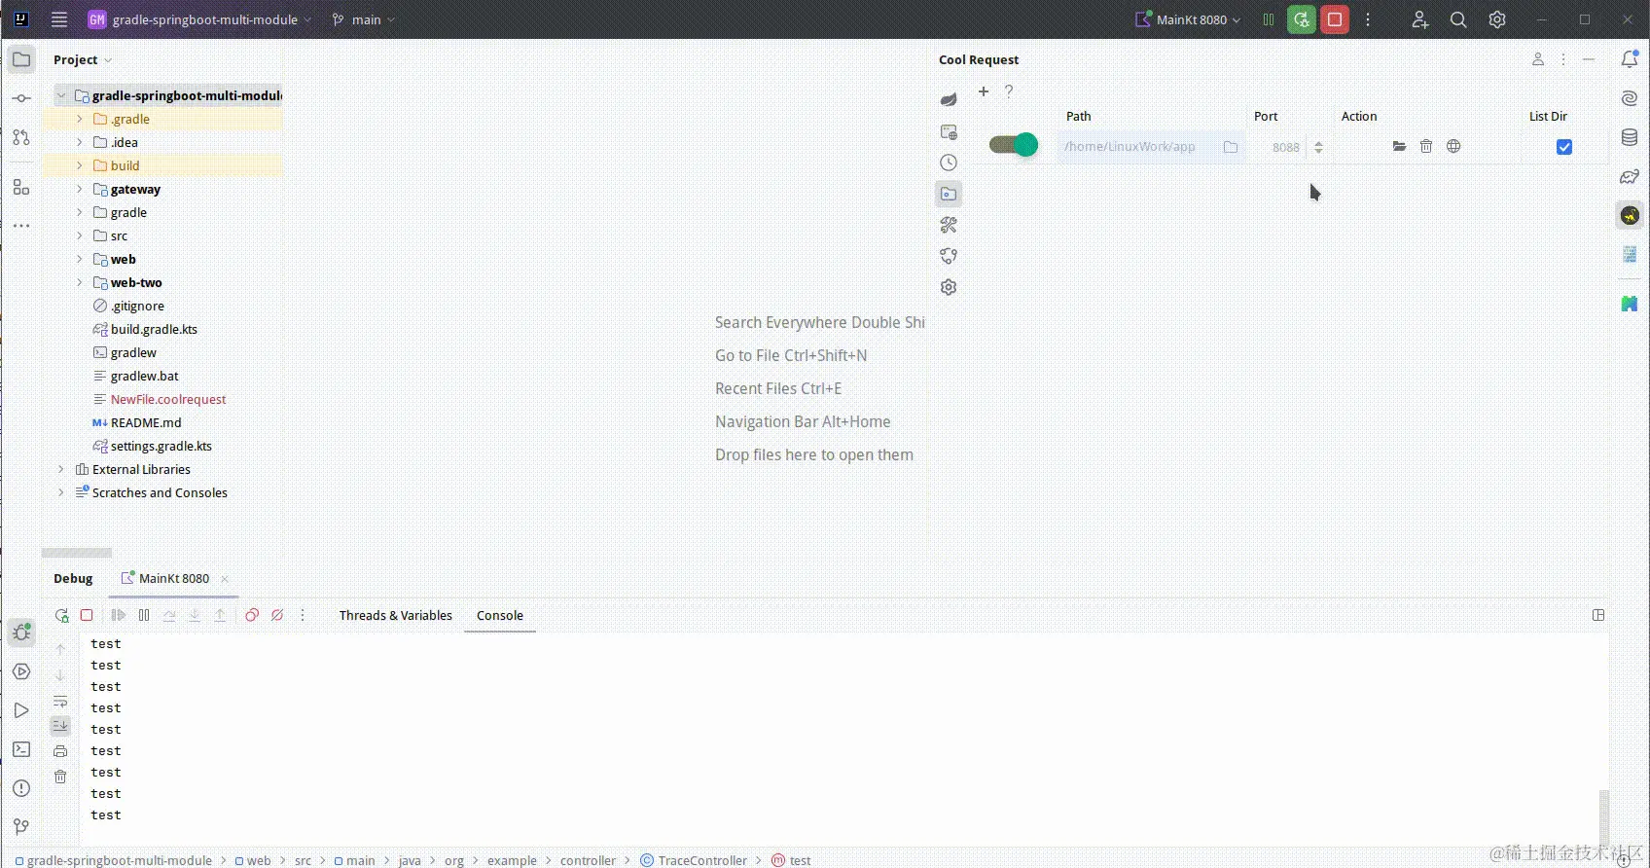
Task: Delete the /home/LinuxWork/app server entry
Action: (x=1426, y=146)
